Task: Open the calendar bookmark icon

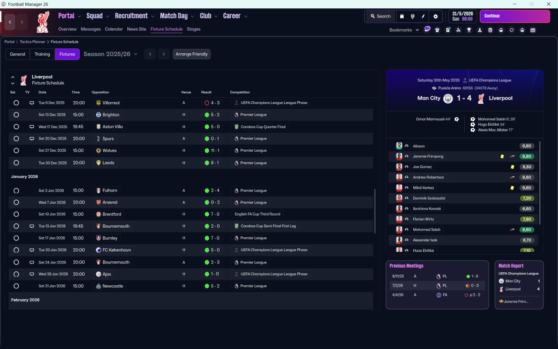Action: [x=533, y=30]
